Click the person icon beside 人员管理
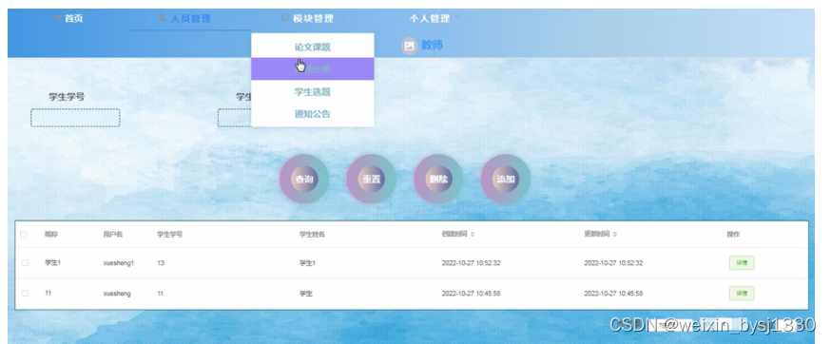The height and width of the screenshot is (344, 831). [163, 19]
